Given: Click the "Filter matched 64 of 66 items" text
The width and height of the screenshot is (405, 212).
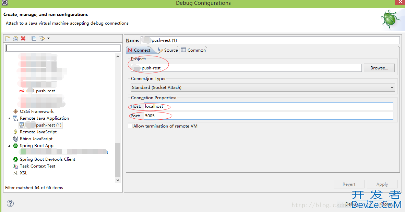Looking at the screenshot, I should click(x=34, y=187).
